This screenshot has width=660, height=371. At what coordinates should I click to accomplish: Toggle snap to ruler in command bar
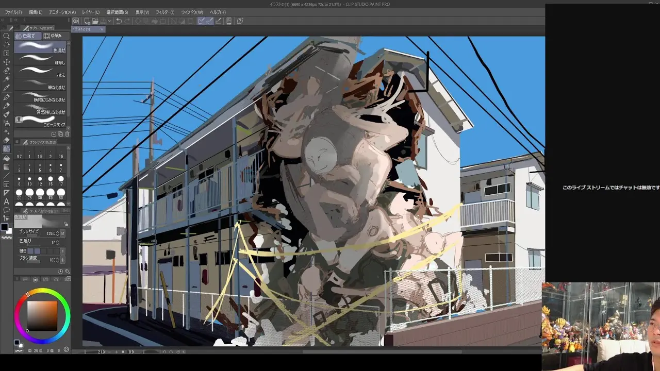[x=202, y=21]
